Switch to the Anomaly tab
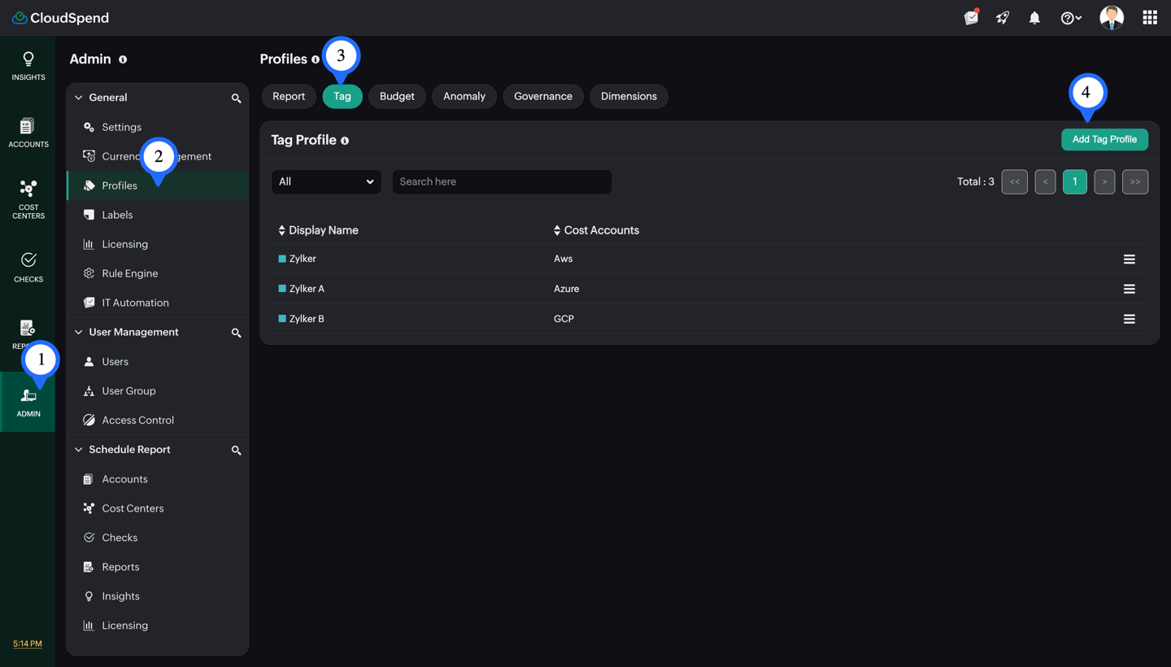The width and height of the screenshot is (1171, 667). (464, 96)
